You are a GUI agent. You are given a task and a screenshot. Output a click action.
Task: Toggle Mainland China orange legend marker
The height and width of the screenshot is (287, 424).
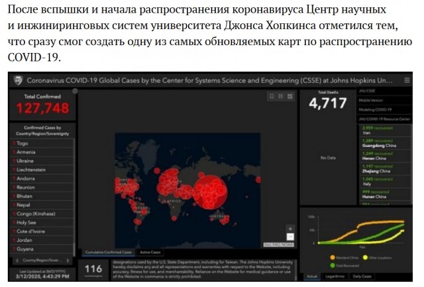333,258
